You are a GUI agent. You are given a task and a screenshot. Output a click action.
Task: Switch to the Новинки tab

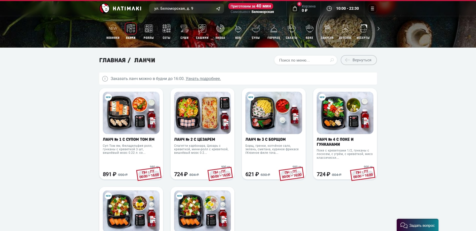(x=113, y=32)
